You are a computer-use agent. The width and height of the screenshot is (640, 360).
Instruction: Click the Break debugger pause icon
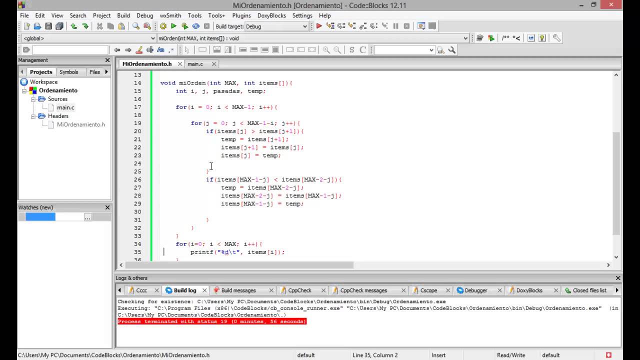tap(395, 26)
